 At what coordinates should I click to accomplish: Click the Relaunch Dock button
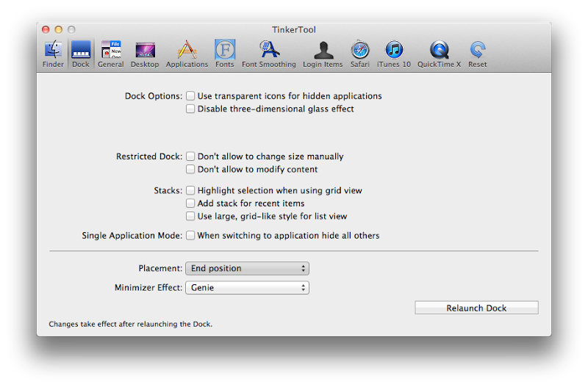[x=476, y=308]
